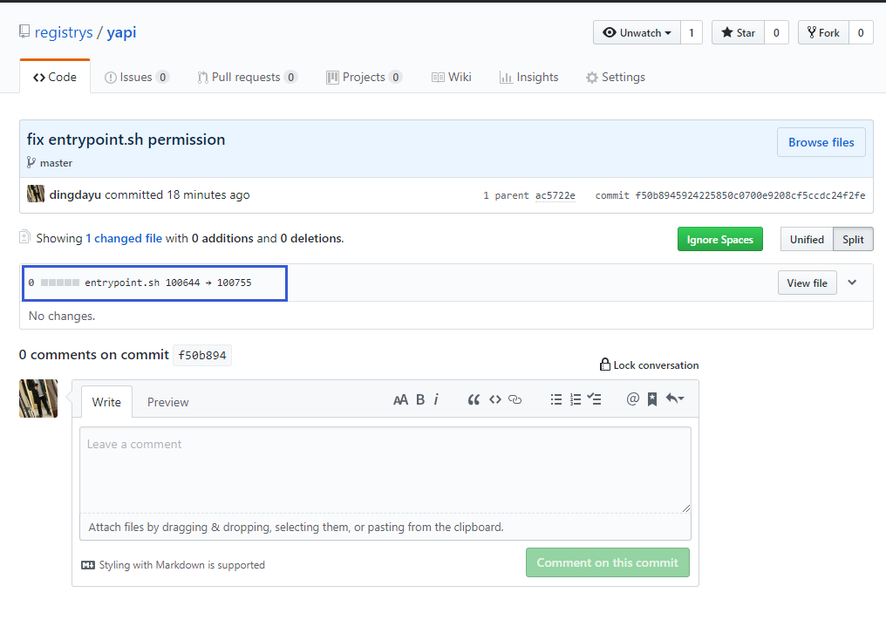Click the '1 changed file' link
The image size is (886, 620).
click(x=124, y=239)
